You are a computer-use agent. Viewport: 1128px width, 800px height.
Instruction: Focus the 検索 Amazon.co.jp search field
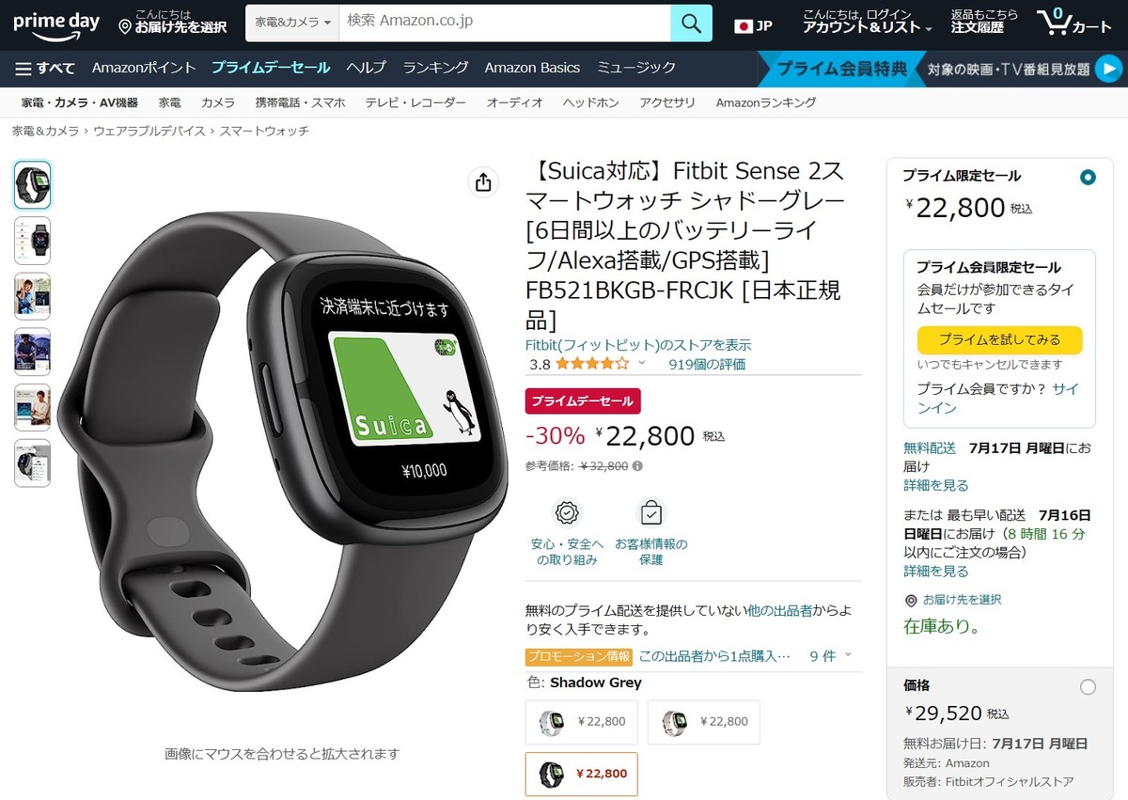coord(505,23)
